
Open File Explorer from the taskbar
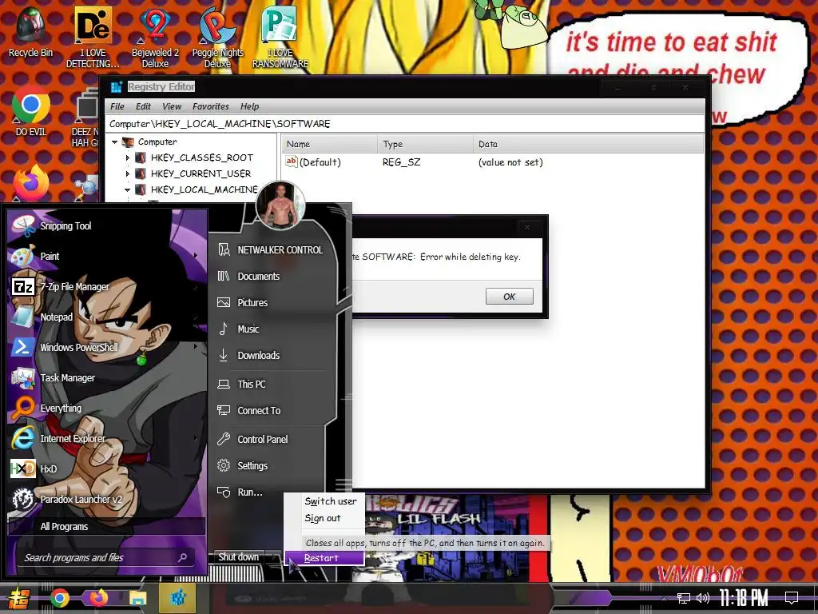[137, 598]
